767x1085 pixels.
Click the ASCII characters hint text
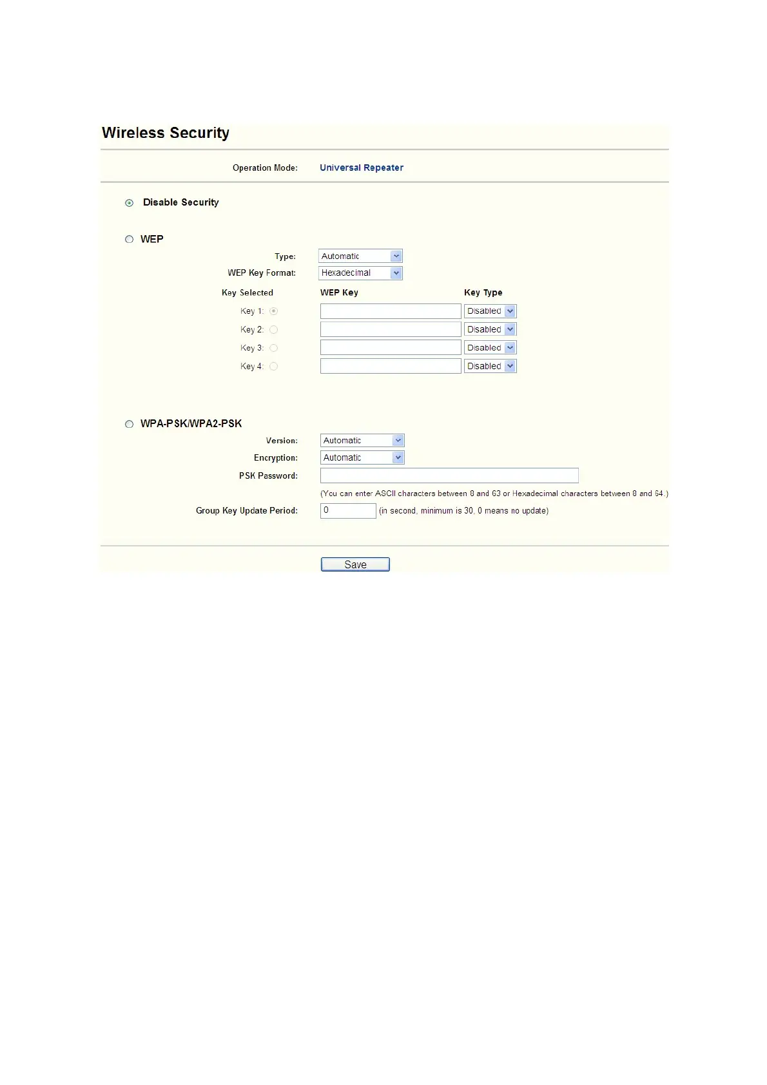pyautogui.click(x=494, y=494)
